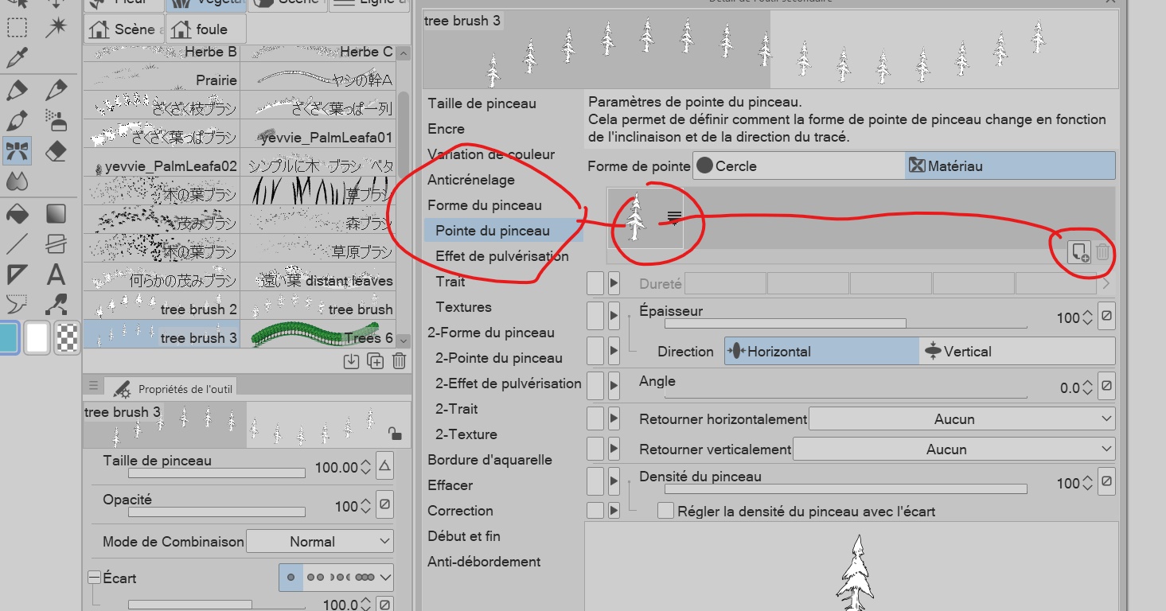Viewport: 1166px width, 611px height.
Task: Open the Encre category
Action: tap(446, 129)
